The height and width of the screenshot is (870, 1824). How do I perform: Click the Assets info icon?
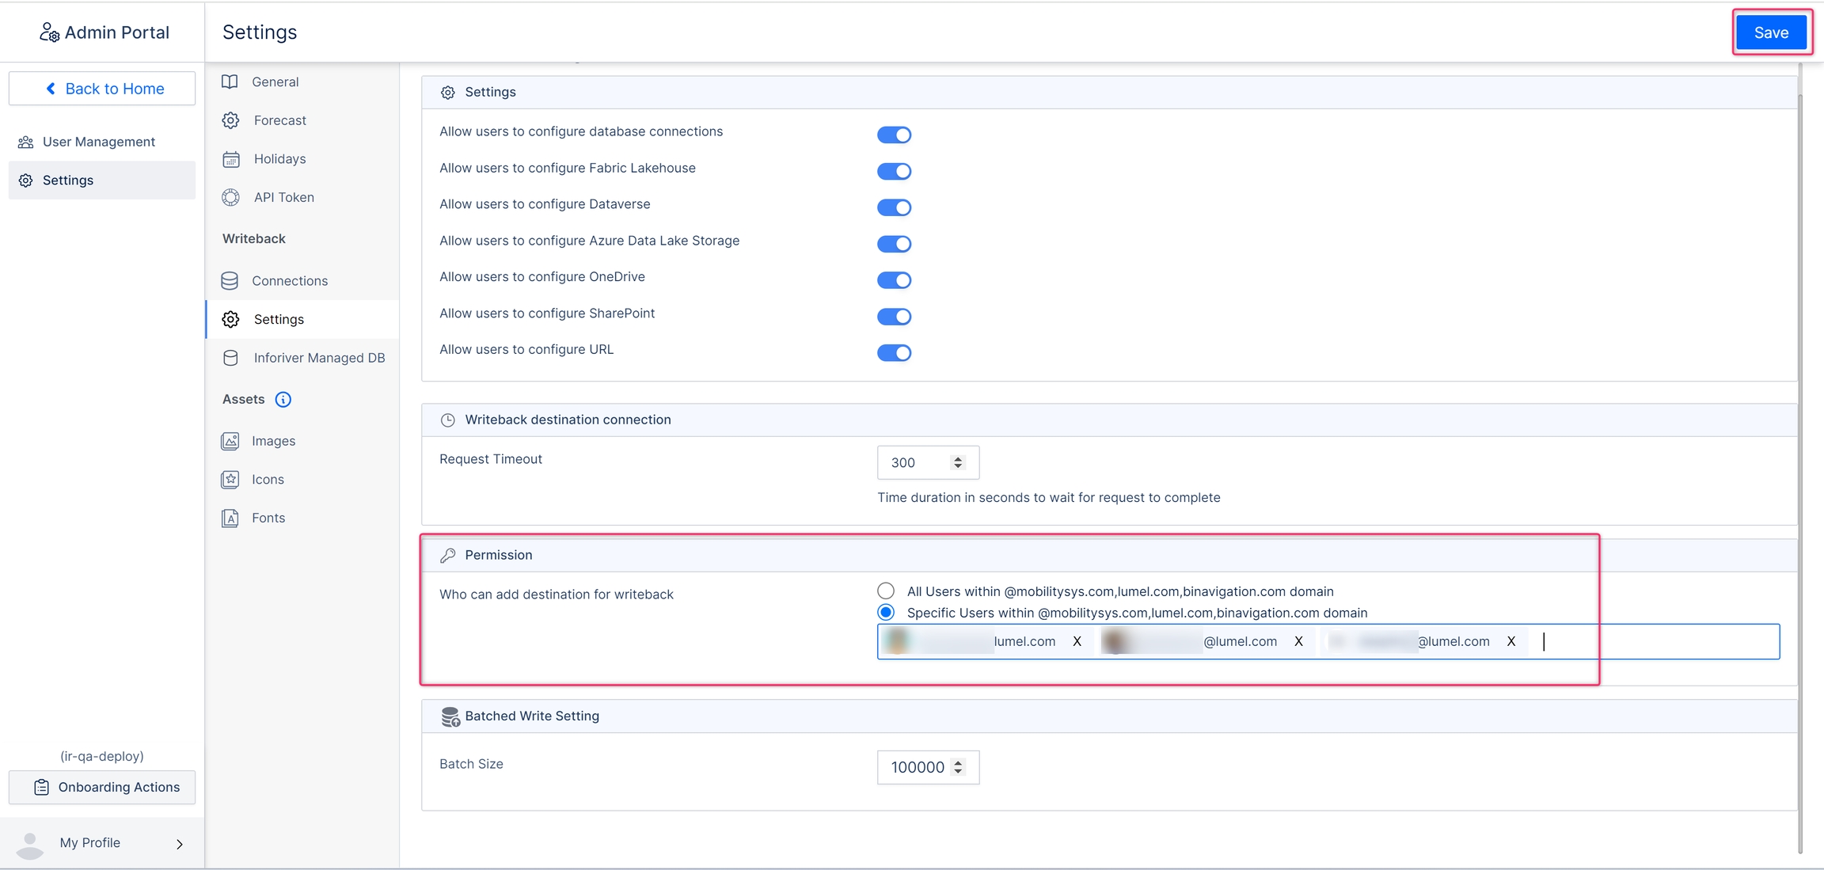click(283, 400)
